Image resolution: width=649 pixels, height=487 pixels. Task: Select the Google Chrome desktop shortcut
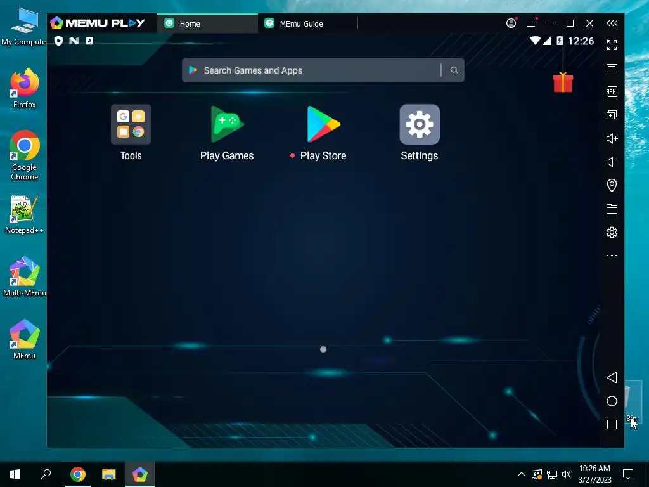25,155
